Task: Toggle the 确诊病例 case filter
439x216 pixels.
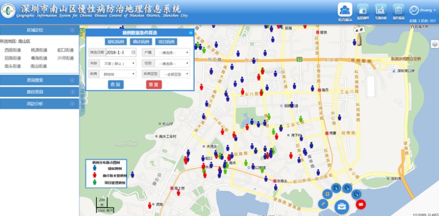Action: point(141,42)
